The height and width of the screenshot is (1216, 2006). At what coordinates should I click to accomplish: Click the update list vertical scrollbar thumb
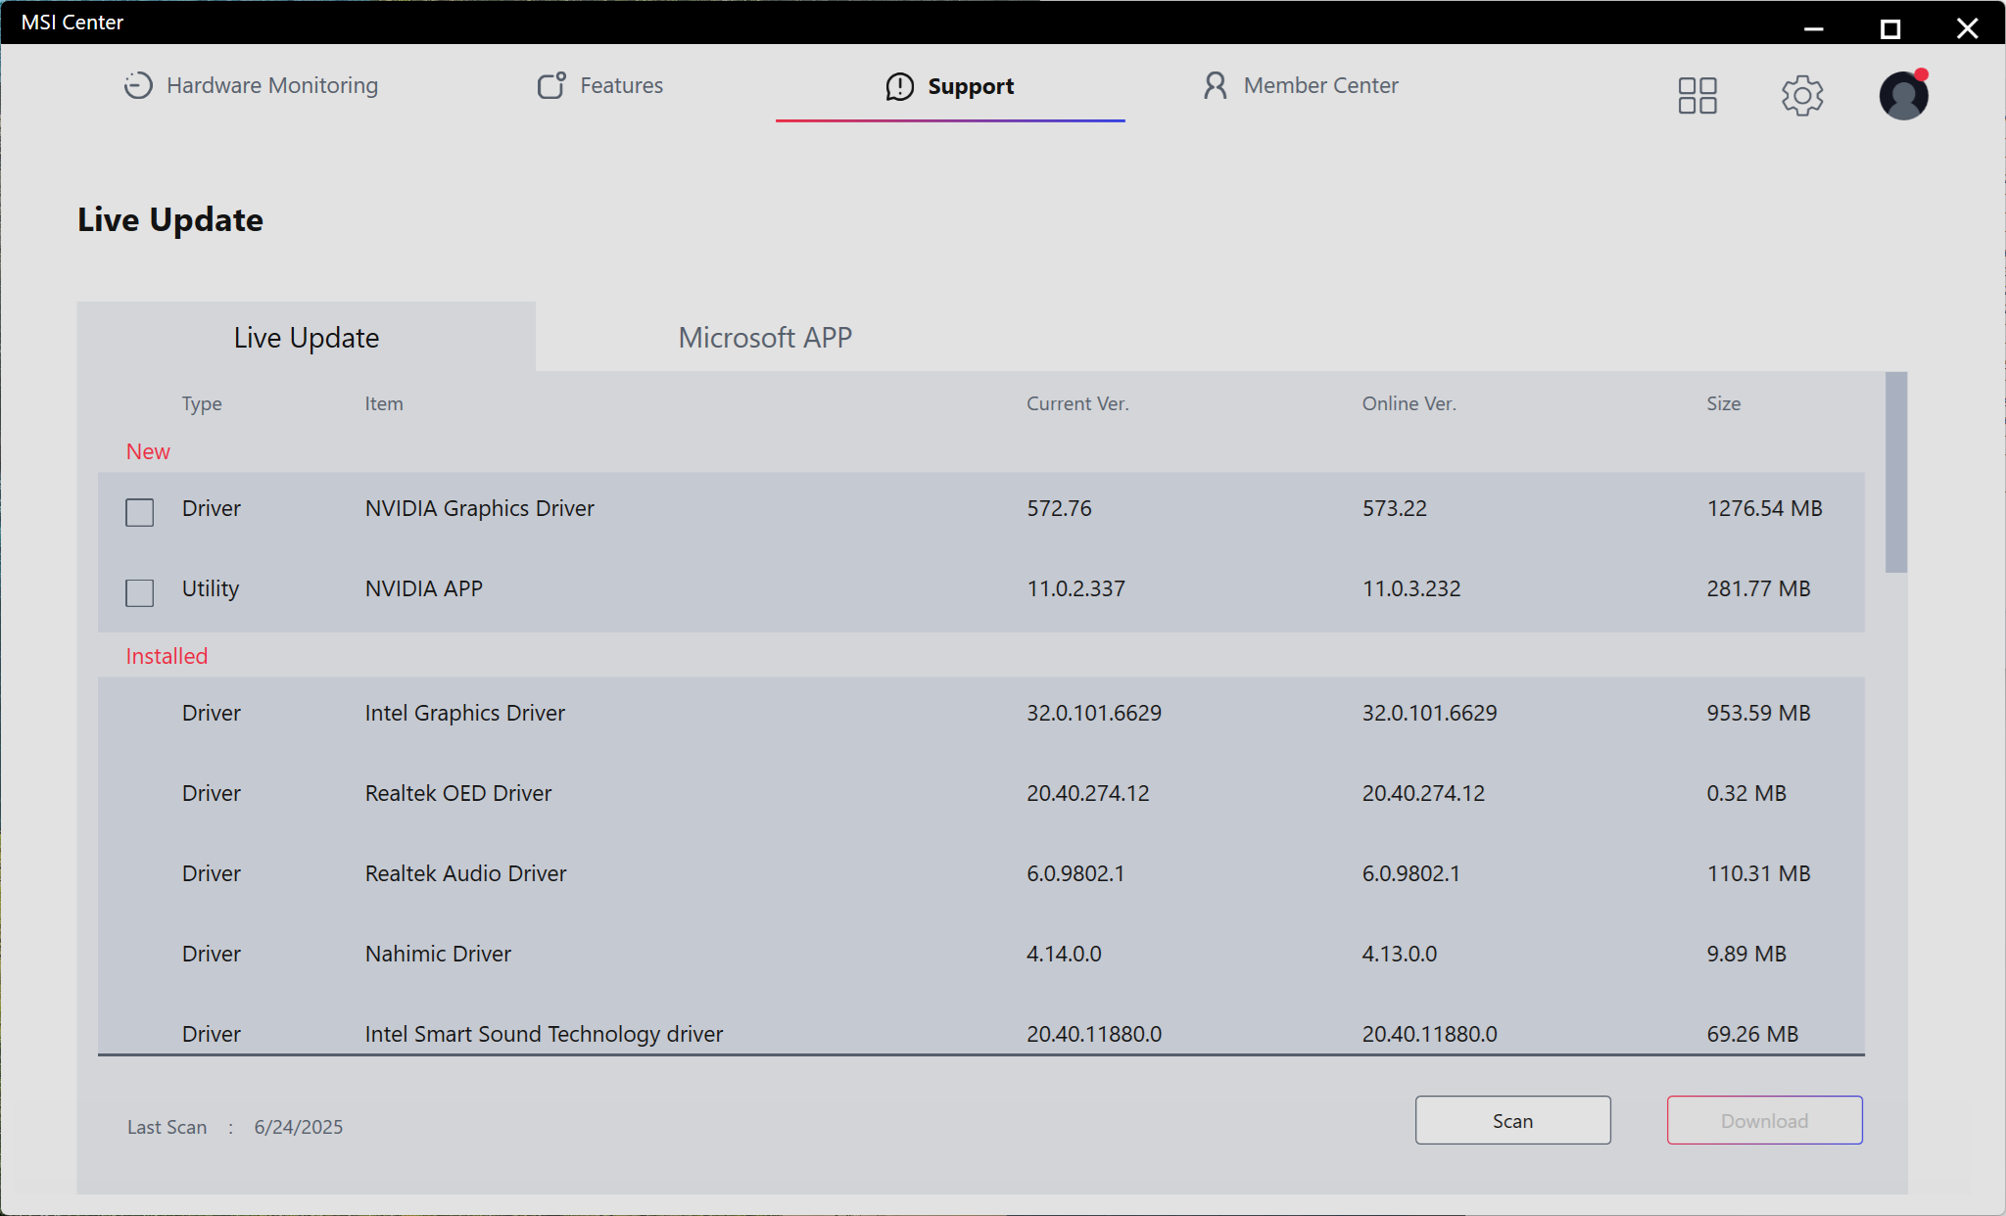pyautogui.click(x=1895, y=472)
